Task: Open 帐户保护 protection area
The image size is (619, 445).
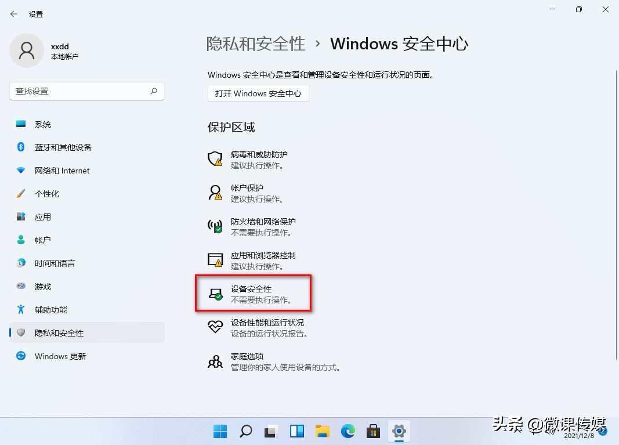Action: [x=247, y=193]
